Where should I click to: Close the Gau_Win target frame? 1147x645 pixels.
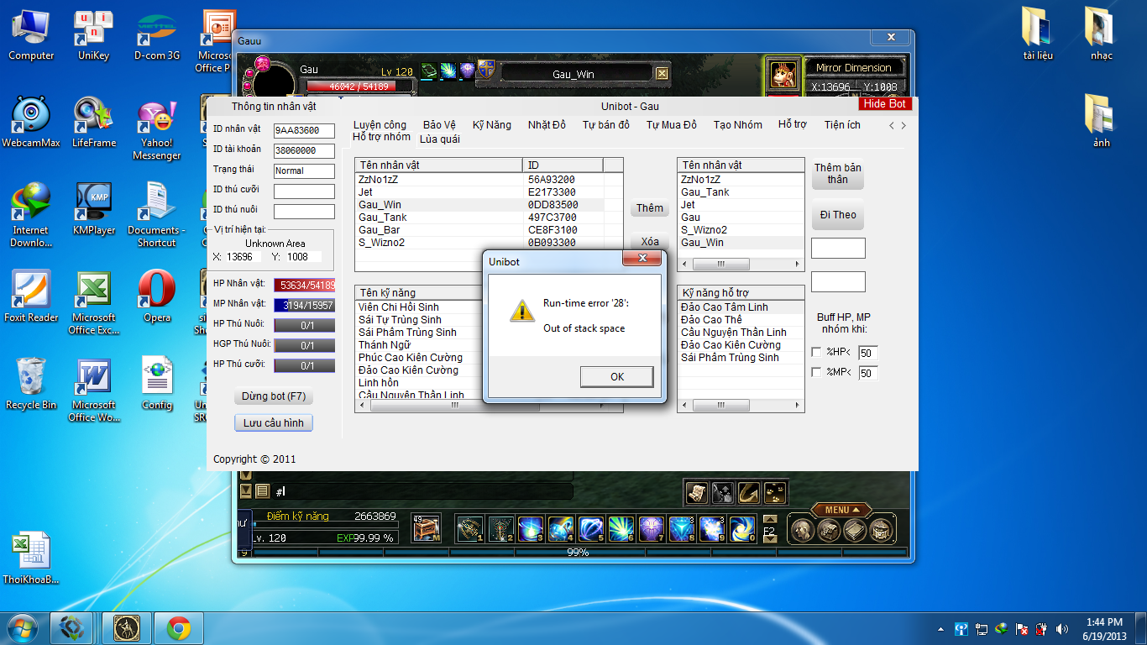tap(662, 74)
